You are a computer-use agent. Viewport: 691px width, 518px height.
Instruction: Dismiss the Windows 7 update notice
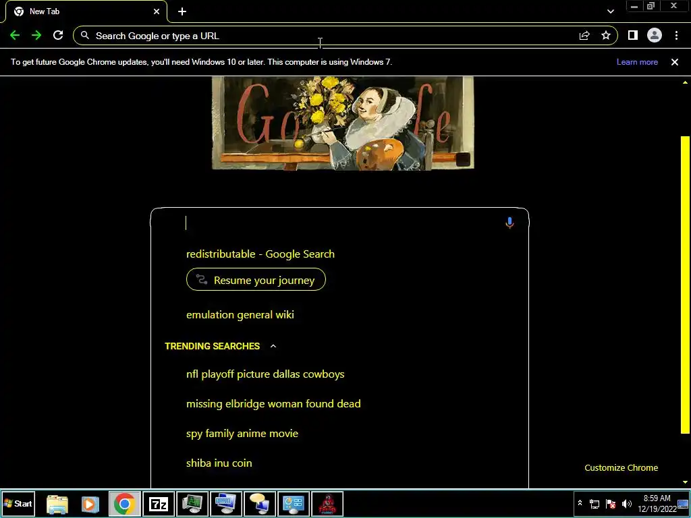pyautogui.click(x=675, y=62)
